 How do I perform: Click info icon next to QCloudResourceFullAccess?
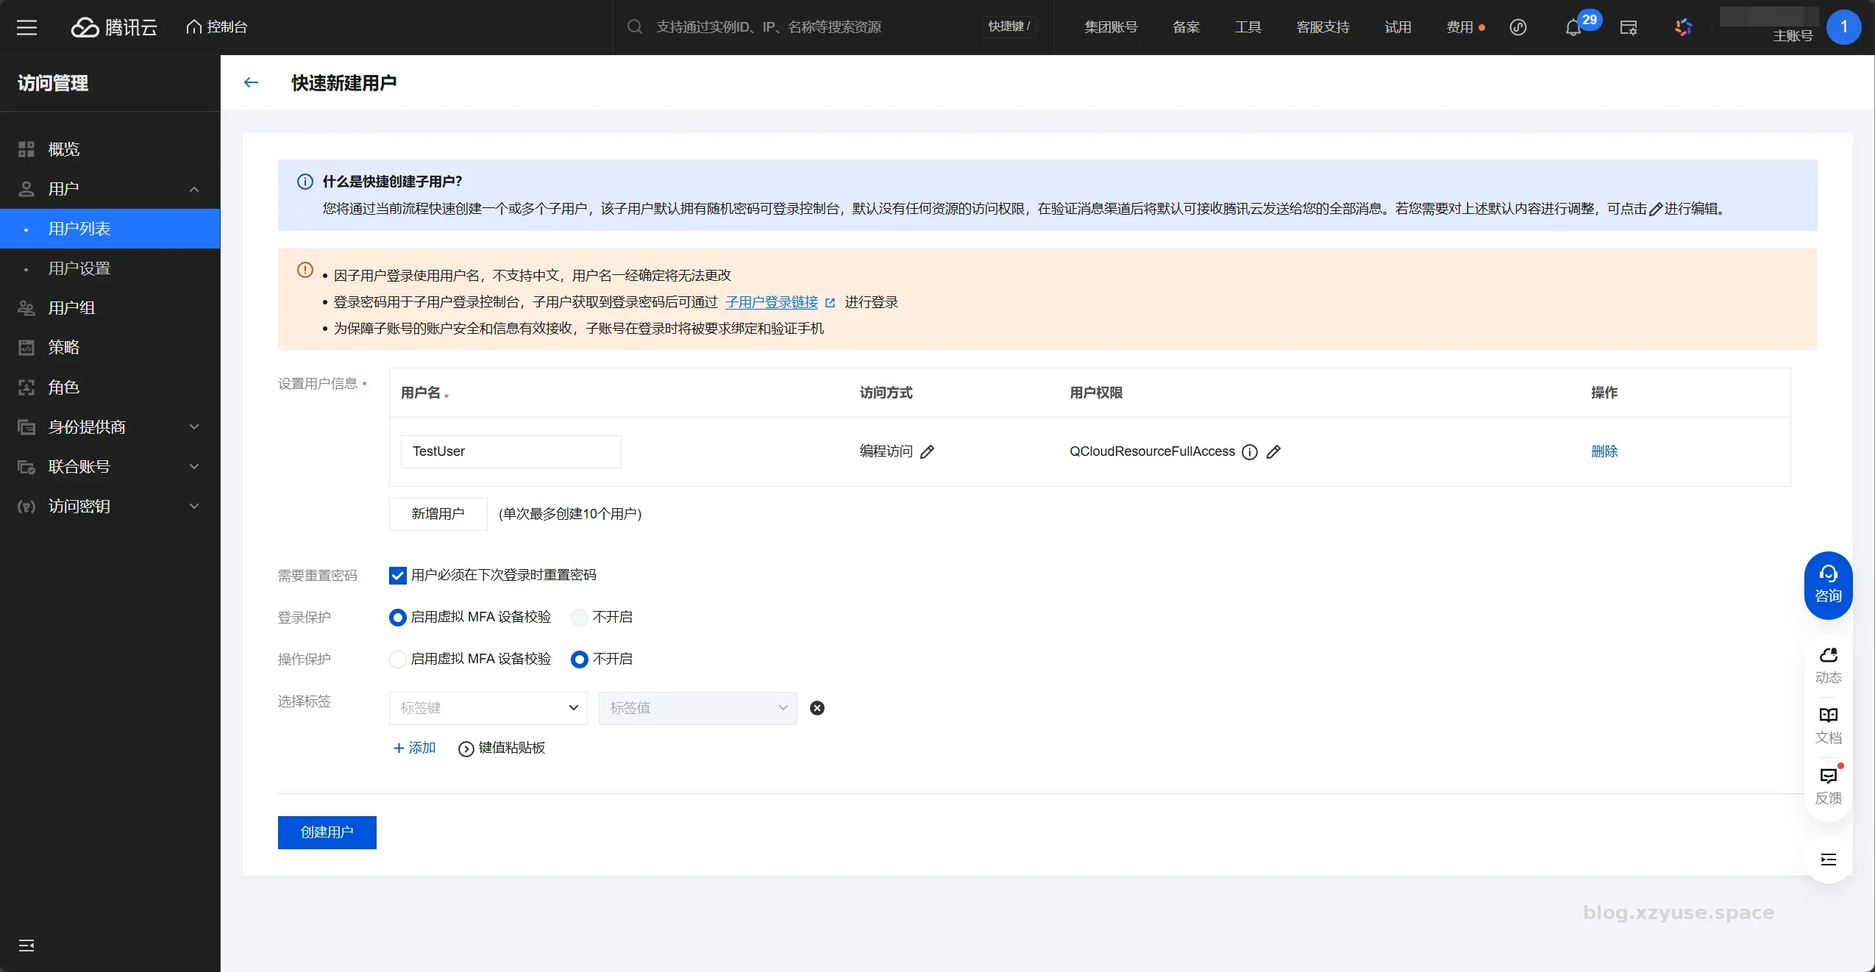(x=1249, y=451)
